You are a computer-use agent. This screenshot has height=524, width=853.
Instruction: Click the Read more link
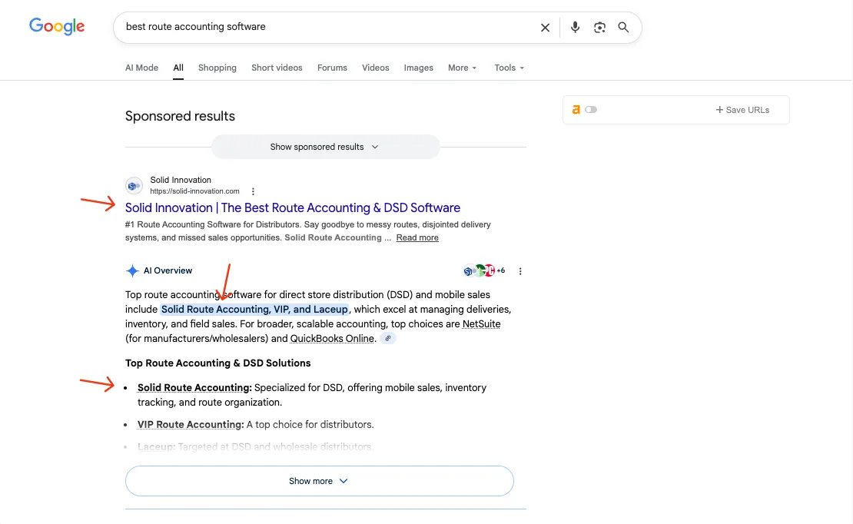[417, 237]
